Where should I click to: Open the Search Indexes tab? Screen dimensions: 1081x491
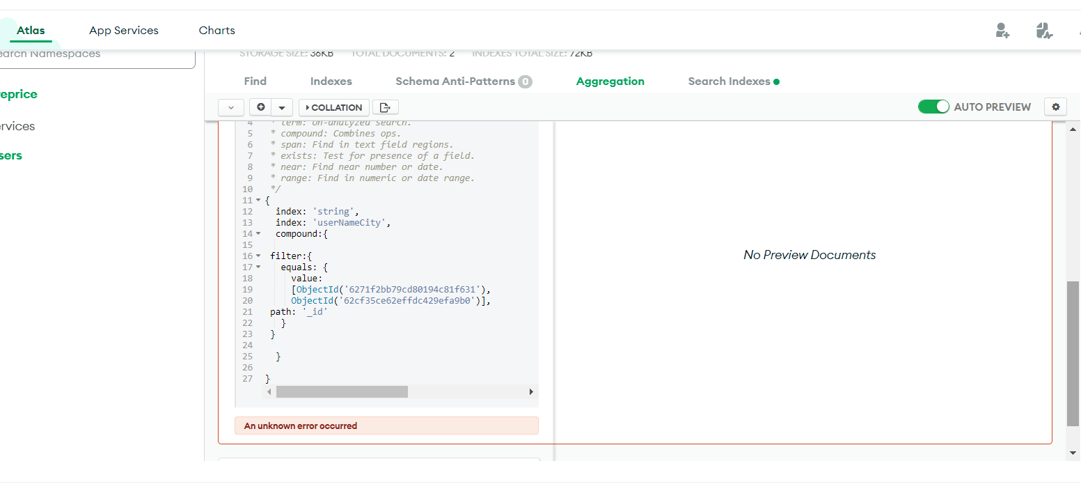729,81
